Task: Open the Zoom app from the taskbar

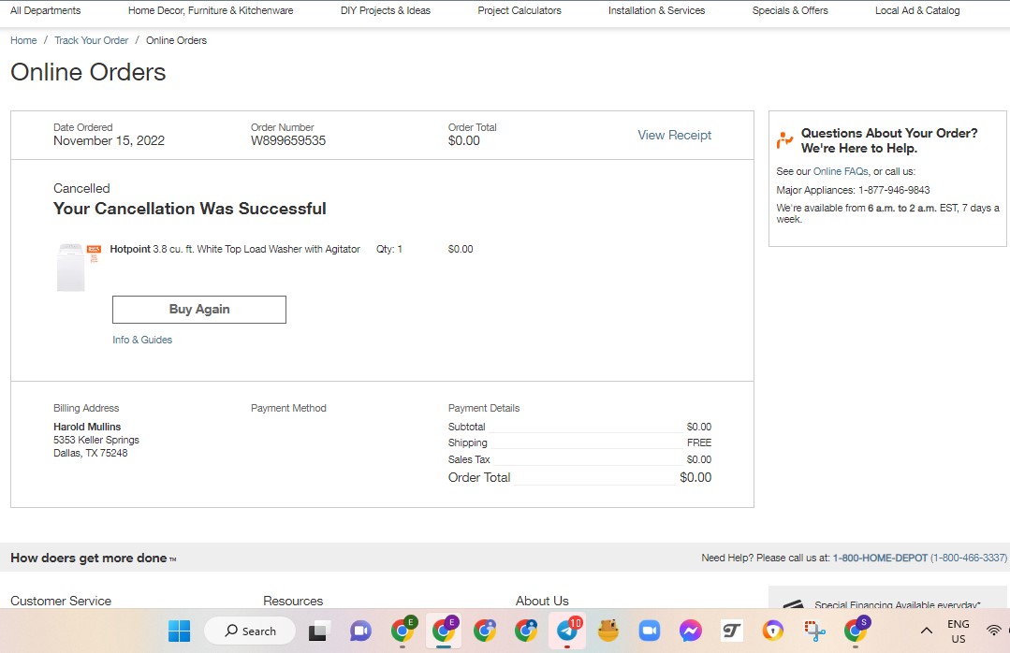Action: (x=650, y=631)
